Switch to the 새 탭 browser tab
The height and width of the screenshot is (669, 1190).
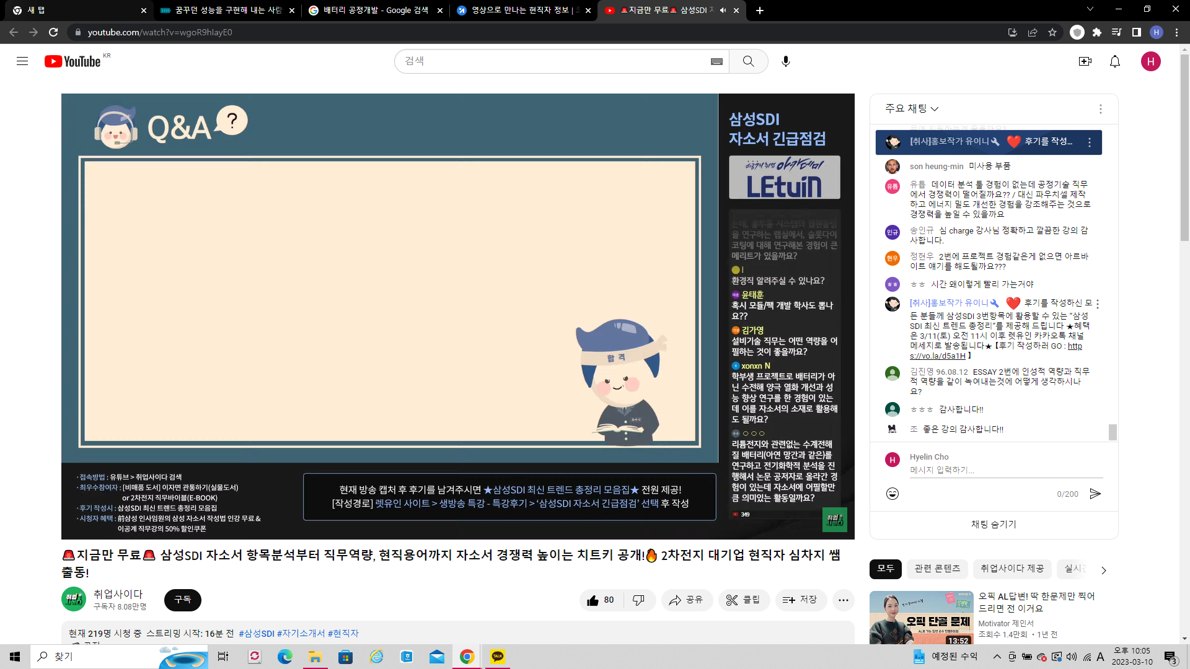pyautogui.click(x=76, y=11)
